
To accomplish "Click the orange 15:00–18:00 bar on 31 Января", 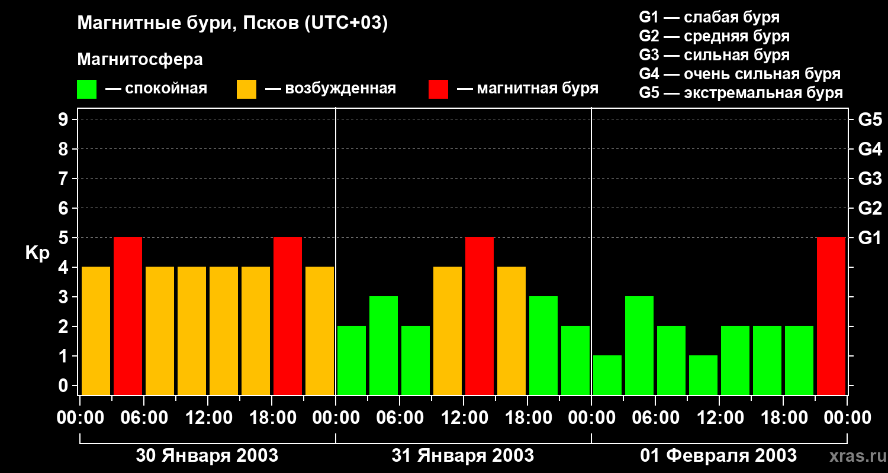I will pos(511,331).
